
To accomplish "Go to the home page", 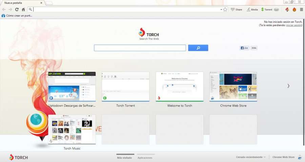I will click(x=23, y=9).
